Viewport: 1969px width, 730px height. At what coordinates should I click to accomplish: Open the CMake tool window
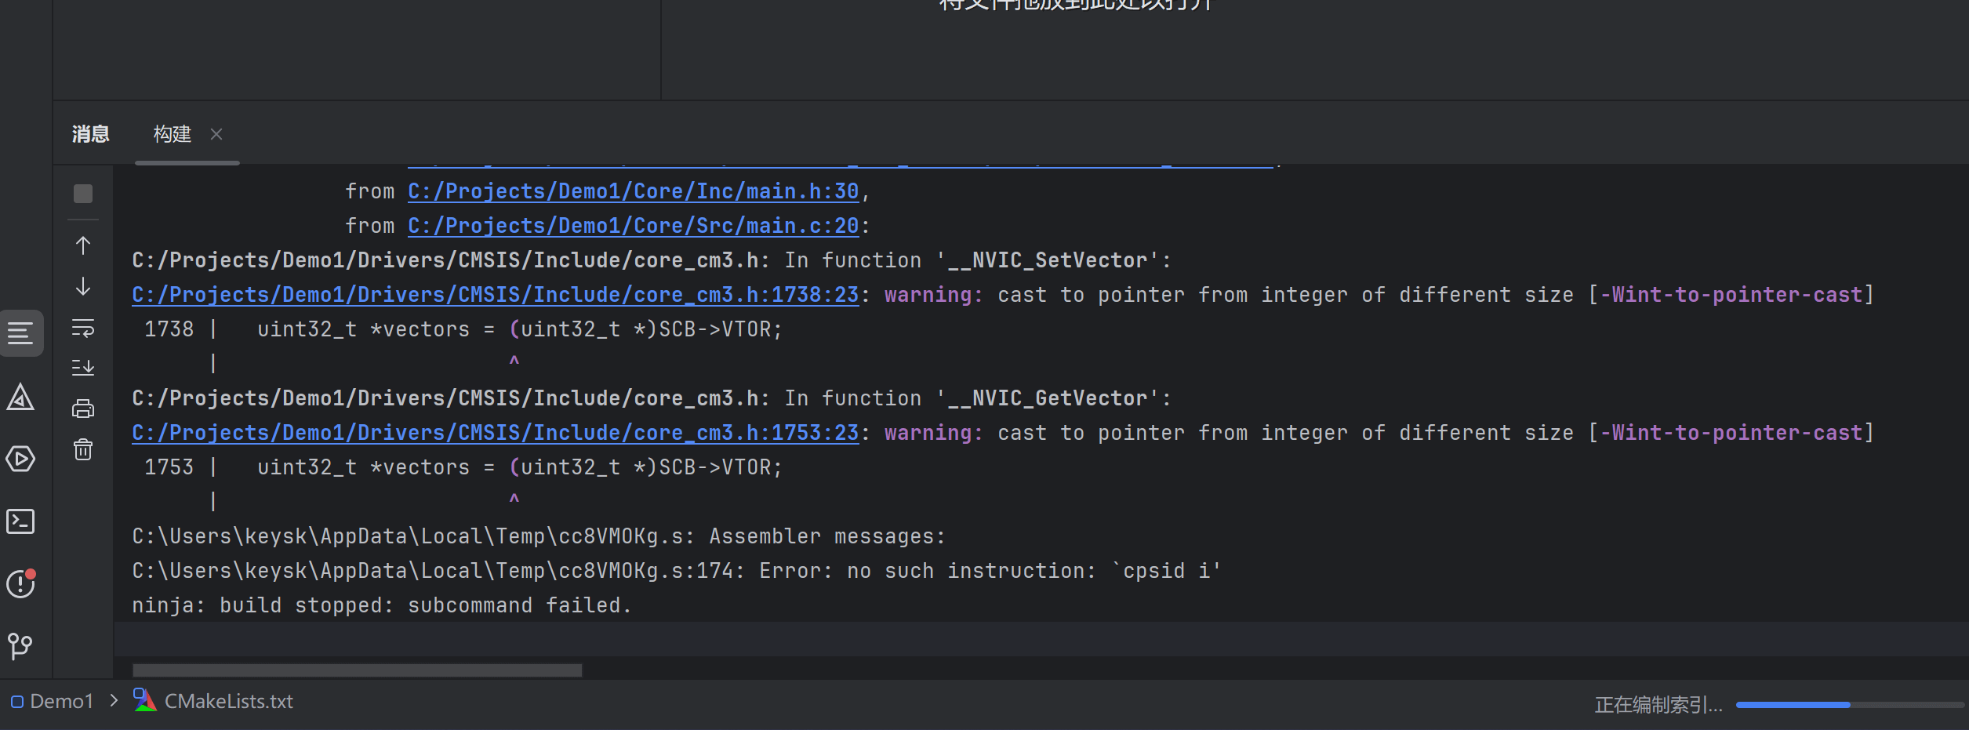[x=21, y=398]
